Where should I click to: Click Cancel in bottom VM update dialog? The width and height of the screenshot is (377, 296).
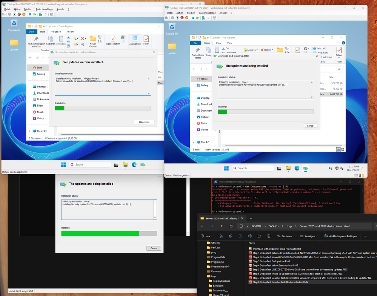[154, 248]
